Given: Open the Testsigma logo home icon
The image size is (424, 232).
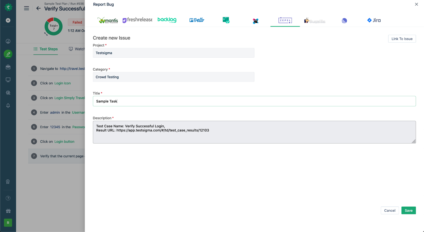Looking at the screenshot, I should 8,7.
